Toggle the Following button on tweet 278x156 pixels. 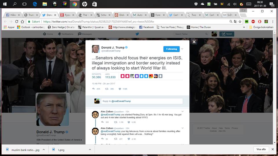171,49
